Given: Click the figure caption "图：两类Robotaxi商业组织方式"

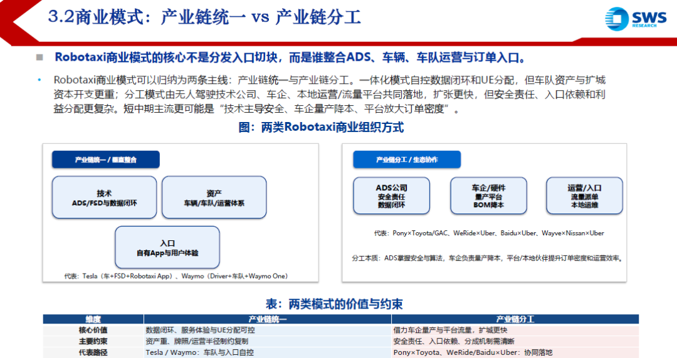Looking at the screenshot, I should (321, 127).
